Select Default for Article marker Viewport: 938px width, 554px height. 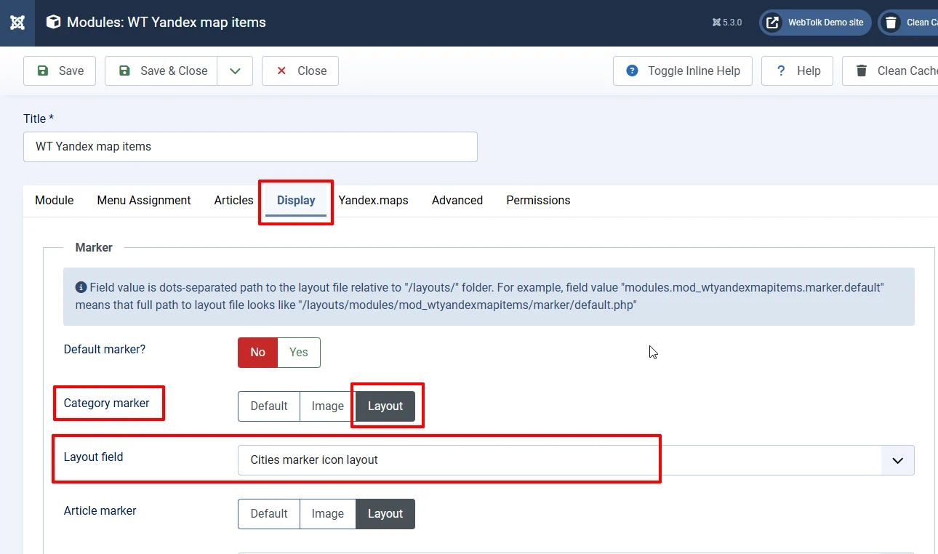pyautogui.click(x=269, y=513)
